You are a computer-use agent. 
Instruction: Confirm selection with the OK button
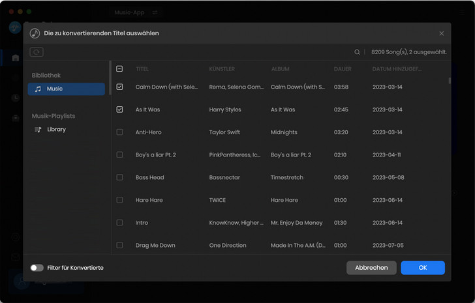[422, 268]
